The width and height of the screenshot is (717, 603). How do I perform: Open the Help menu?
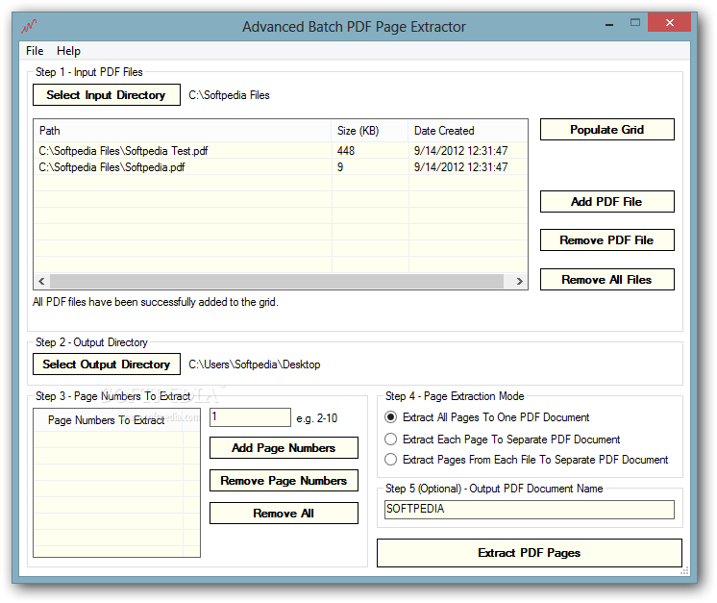point(68,51)
